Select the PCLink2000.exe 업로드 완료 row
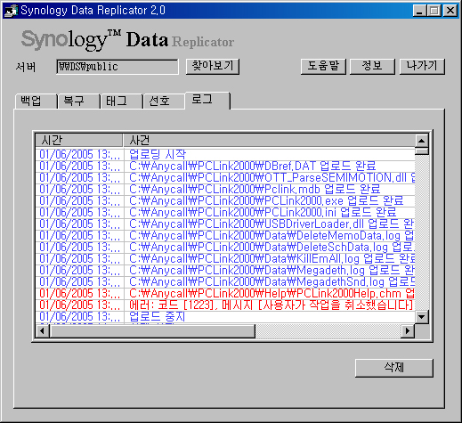 pos(225,200)
